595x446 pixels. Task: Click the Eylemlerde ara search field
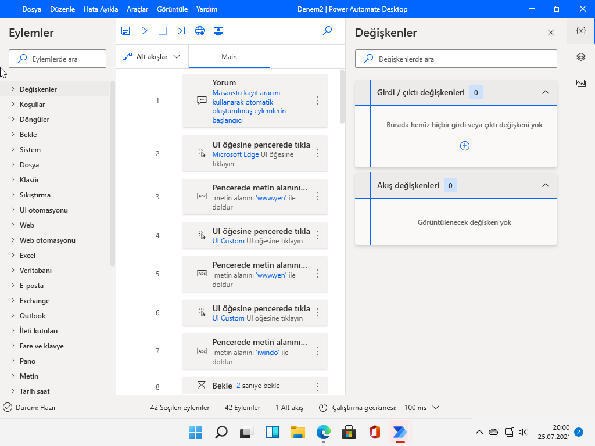[57, 59]
